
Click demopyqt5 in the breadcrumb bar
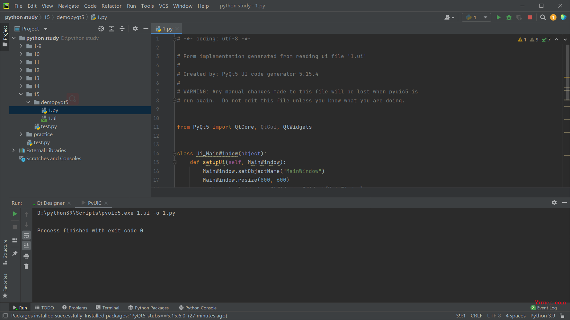(70, 17)
